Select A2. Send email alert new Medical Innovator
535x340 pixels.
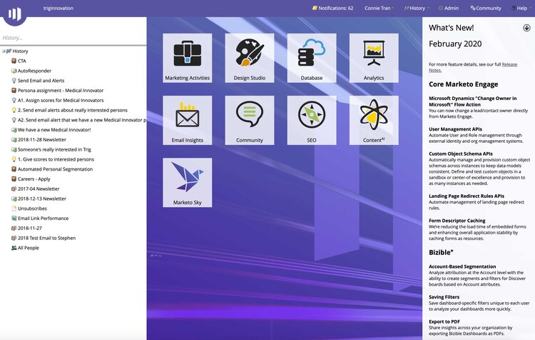82,120
